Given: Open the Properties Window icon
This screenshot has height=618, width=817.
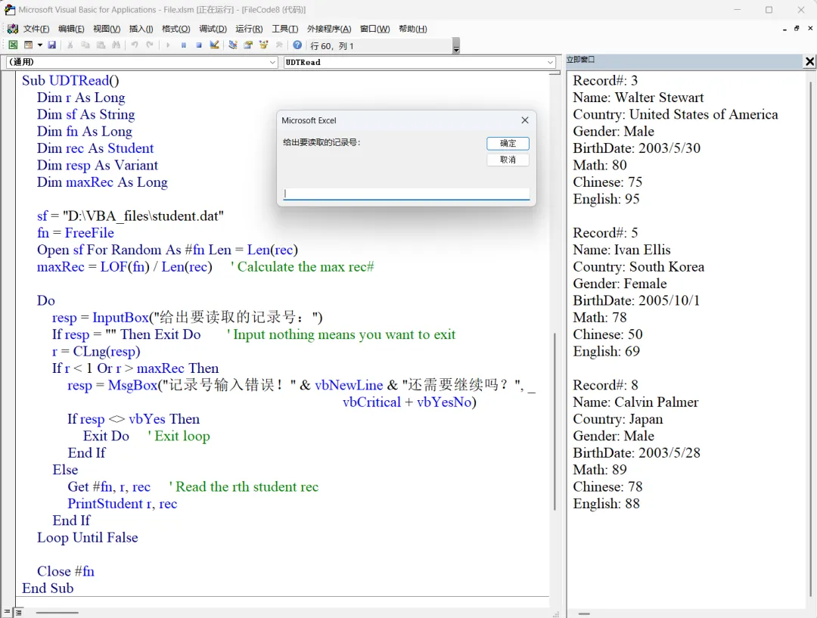Looking at the screenshot, I should pos(248,45).
